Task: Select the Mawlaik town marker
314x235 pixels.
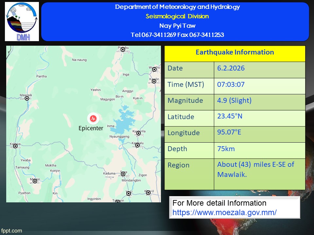Action: [x=27, y=98]
